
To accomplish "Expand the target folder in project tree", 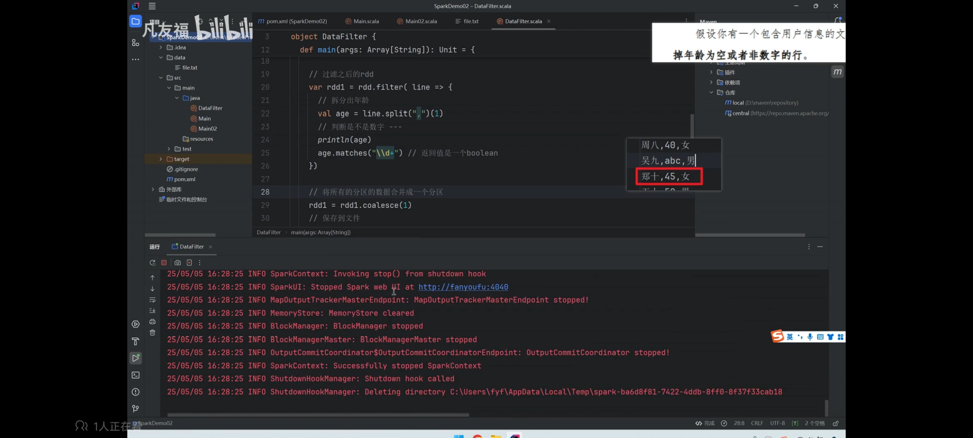I will click(161, 159).
